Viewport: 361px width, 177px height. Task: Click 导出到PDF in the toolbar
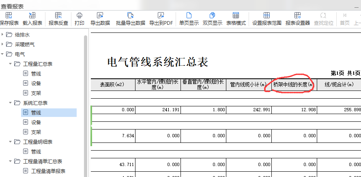[161, 19]
